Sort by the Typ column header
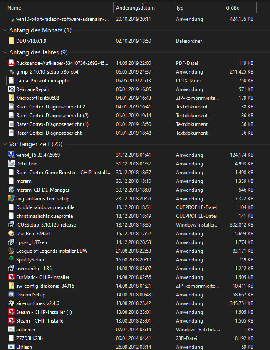The image size is (270, 350). tap(180, 8)
